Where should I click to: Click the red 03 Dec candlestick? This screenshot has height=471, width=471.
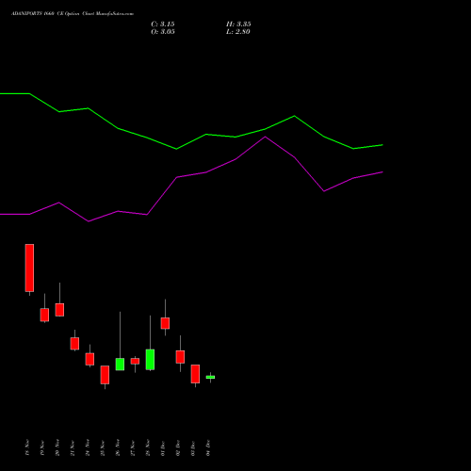(195, 374)
